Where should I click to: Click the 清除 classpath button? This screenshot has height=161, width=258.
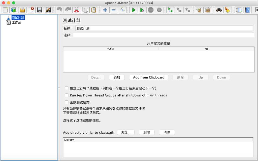click(167, 132)
